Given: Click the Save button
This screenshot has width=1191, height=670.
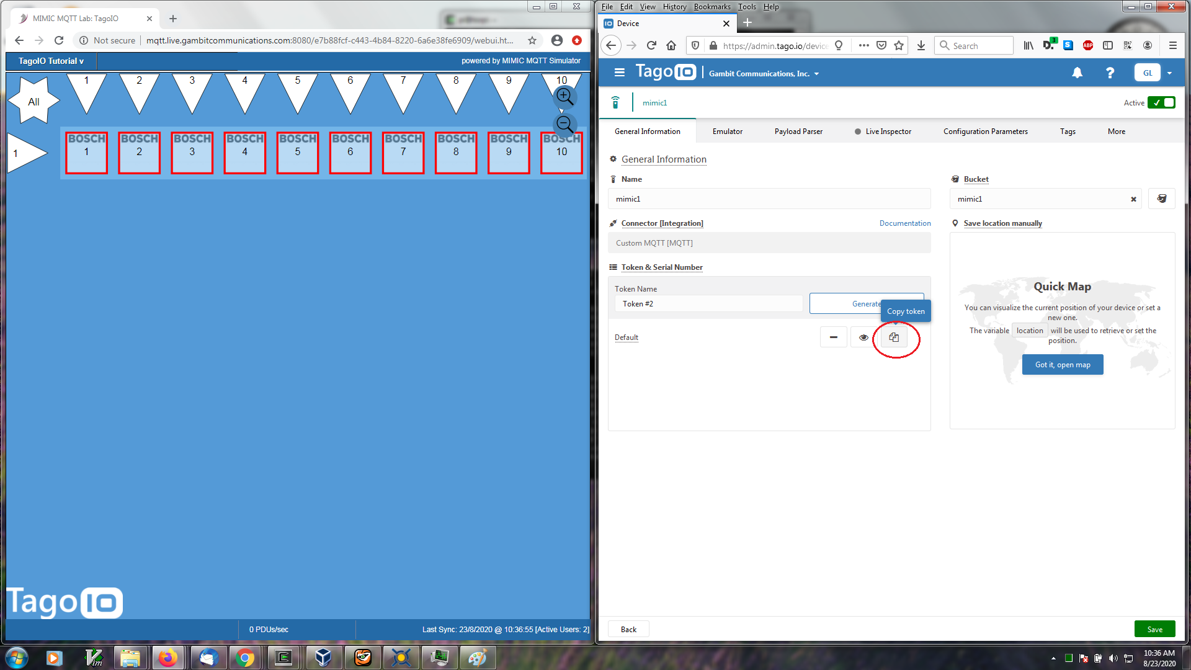Looking at the screenshot, I should 1154,629.
